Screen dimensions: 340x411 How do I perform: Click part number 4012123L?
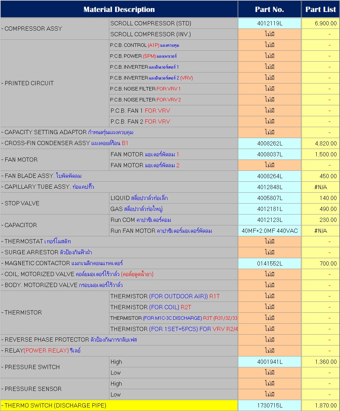[x=269, y=220]
